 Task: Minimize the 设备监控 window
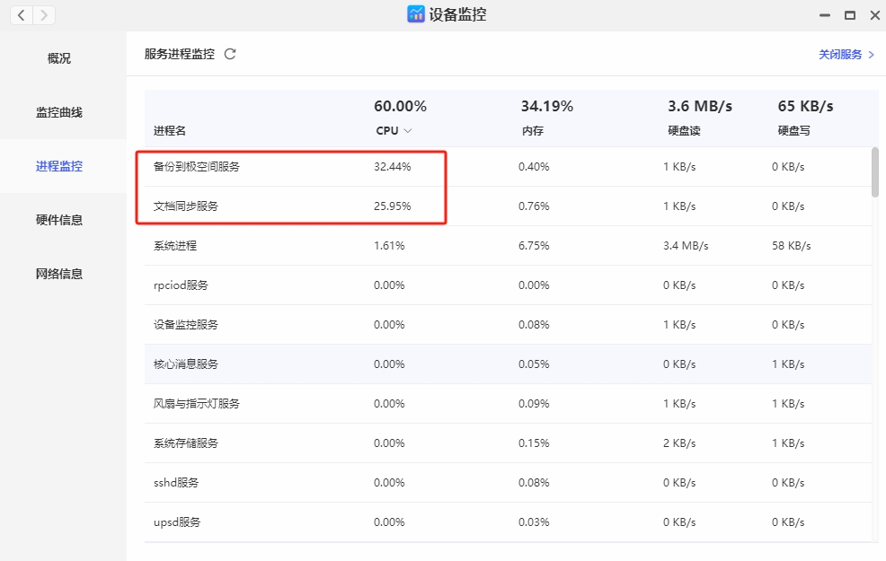[825, 16]
